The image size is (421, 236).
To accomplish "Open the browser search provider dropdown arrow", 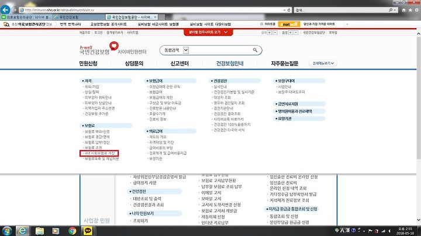I will [395, 10].
